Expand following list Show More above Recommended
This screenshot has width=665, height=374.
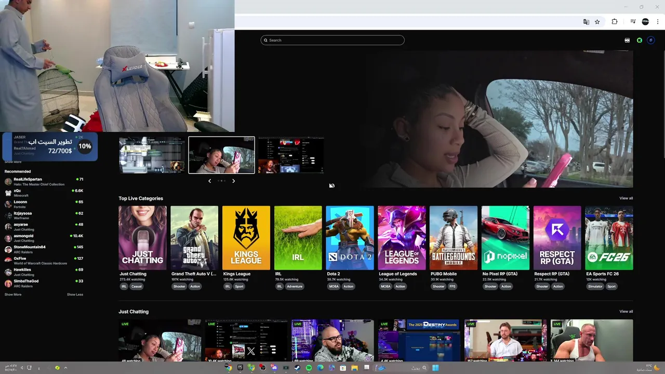pos(13,162)
